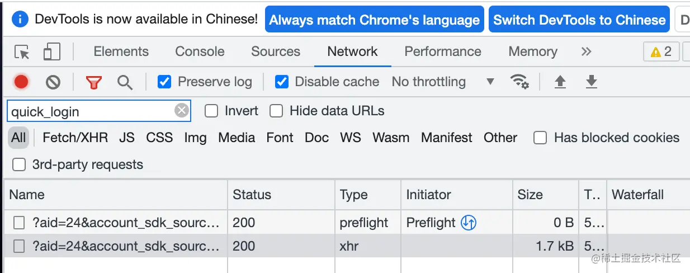This screenshot has height=273, width=690.
Task: Open the network search magnifier icon
Action: coord(125,83)
